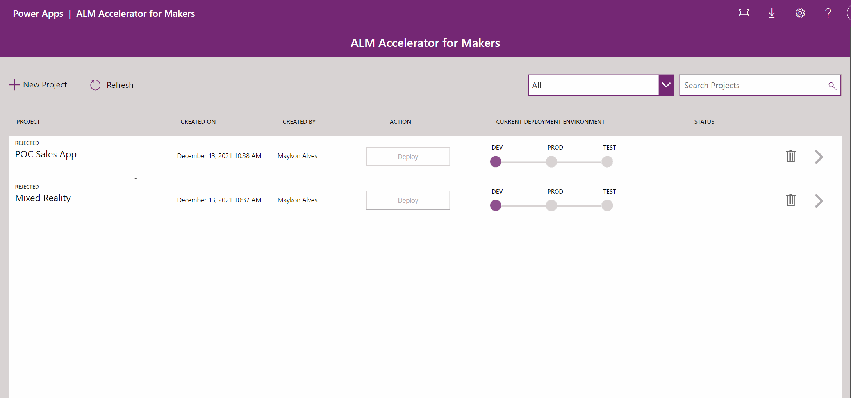The width and height of the screenshot is (851, 398).
Task: Click the ALM Accelerator for Makers title link
Action: point(136,13)
